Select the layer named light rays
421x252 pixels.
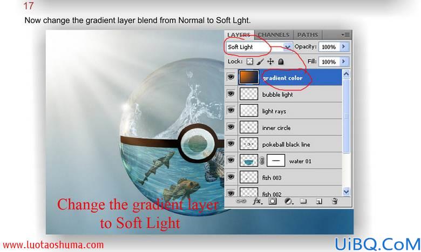[274, 111]
